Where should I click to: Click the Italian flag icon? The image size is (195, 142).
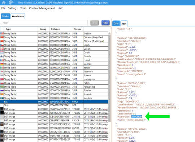[2, 67]
